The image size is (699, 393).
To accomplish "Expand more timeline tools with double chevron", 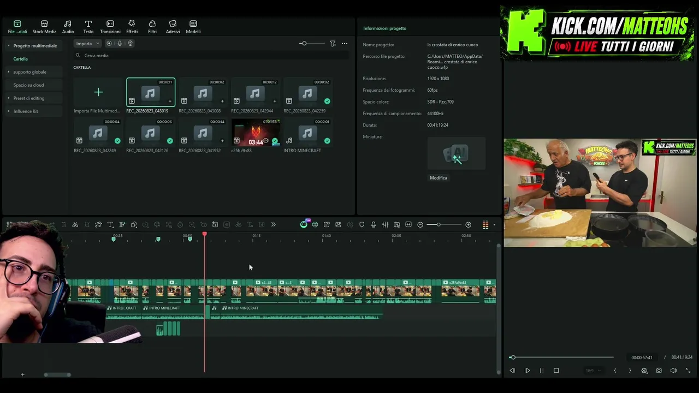I will click(x=274, y=225).
